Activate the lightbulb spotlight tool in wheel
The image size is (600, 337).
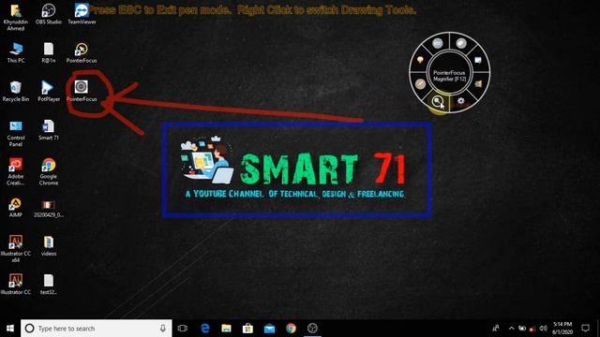click(420, 60)
